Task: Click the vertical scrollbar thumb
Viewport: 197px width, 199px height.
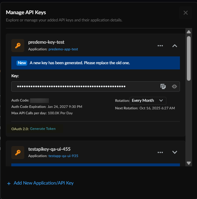Action: pyautogui.click(x=189, y=58)
